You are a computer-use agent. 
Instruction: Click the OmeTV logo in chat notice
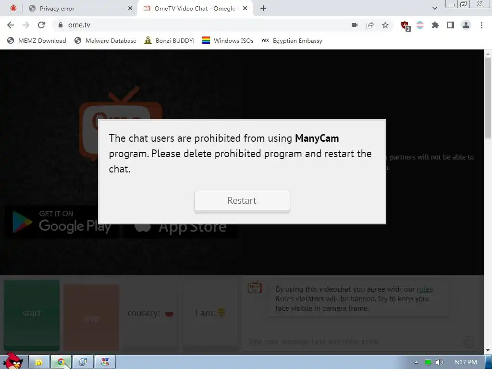(x=255, y=287)
